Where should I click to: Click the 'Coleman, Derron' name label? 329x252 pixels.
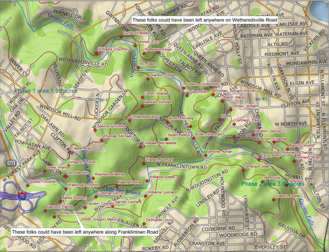(111, 193)
